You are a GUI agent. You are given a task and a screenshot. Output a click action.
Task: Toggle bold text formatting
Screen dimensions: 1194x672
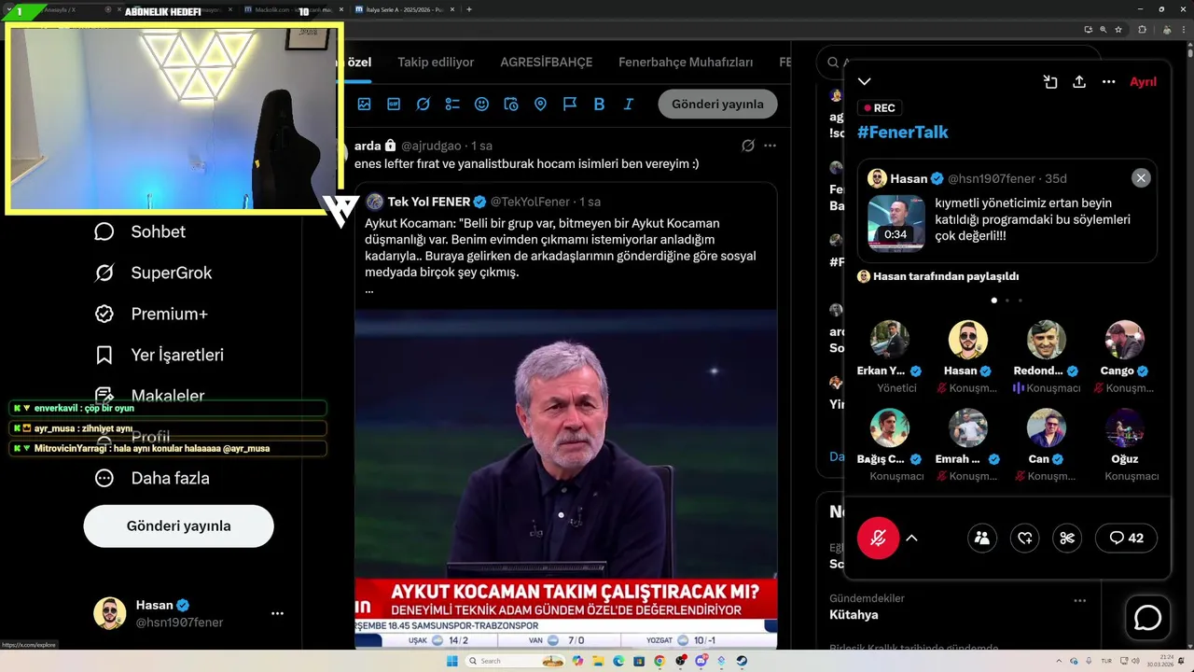[599, 105]
